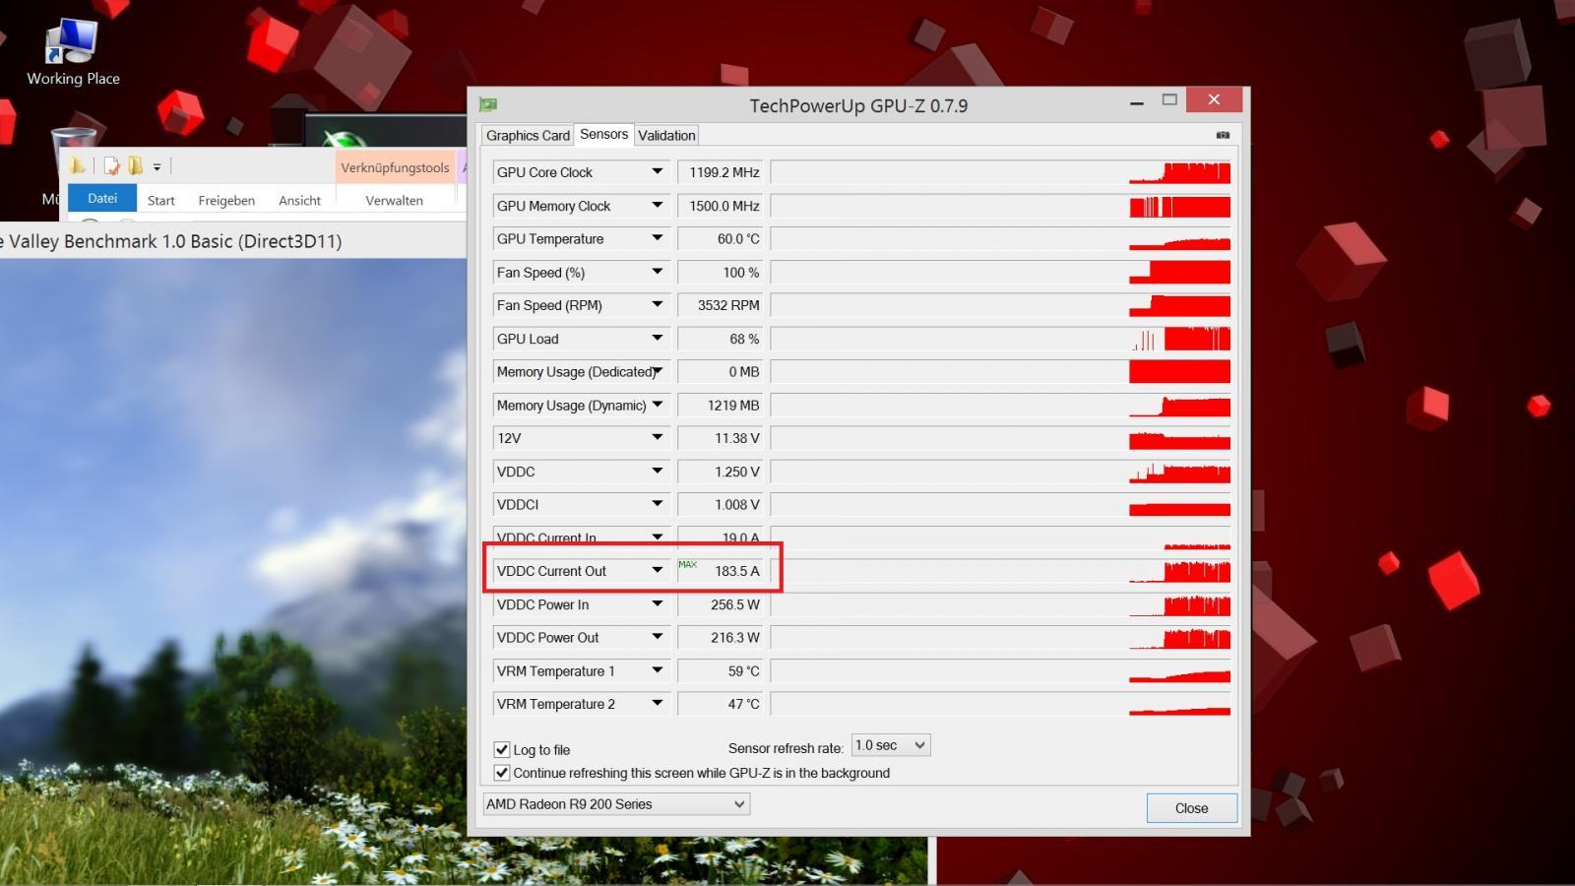Open the Memory Usage (Dynamic) dropdown
The width and height of the screenshot is (1575, 886).
(658, 406)
